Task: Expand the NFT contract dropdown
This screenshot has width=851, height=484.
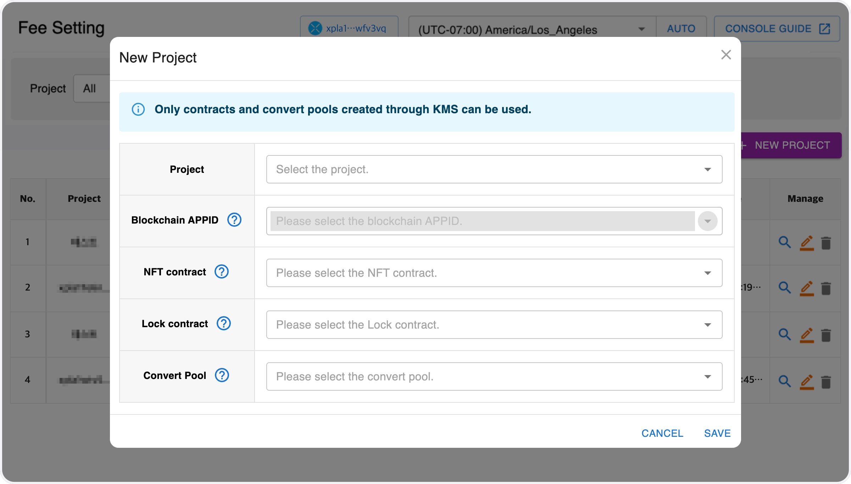Action: click(x=494, y=273)
